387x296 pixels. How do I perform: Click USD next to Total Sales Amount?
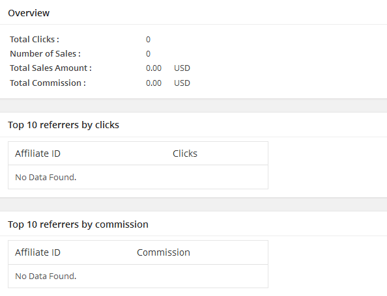pyautogui.click(x=182, y=68)
